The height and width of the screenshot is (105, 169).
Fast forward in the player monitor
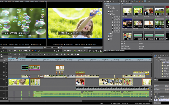coord(25,51)
